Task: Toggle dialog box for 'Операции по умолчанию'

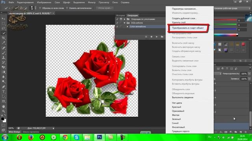Action: point(121,19)
